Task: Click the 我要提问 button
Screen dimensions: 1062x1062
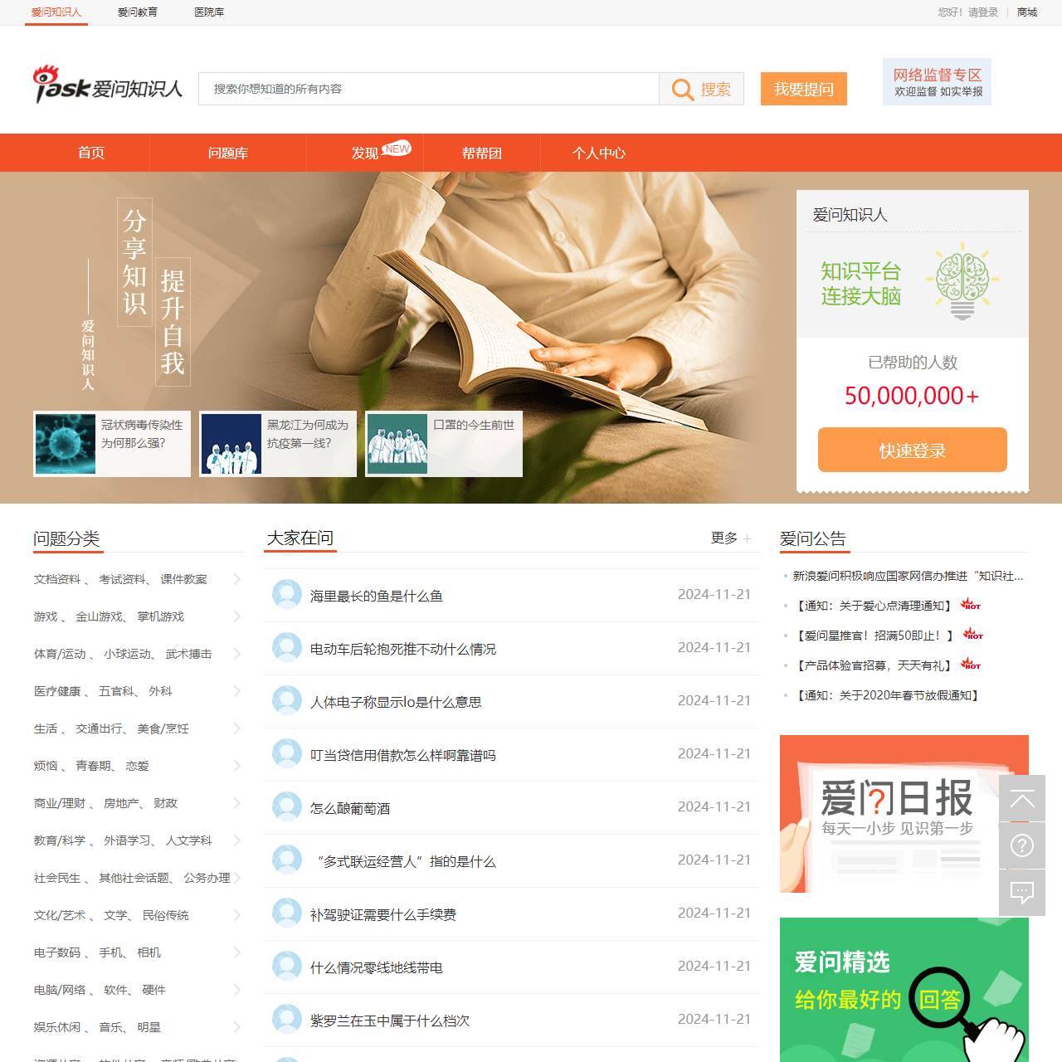Action: 804,89
